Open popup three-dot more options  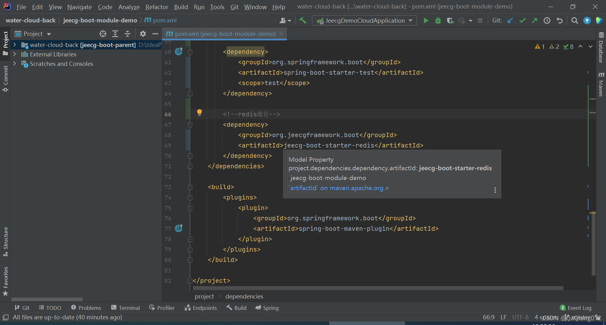495,190
